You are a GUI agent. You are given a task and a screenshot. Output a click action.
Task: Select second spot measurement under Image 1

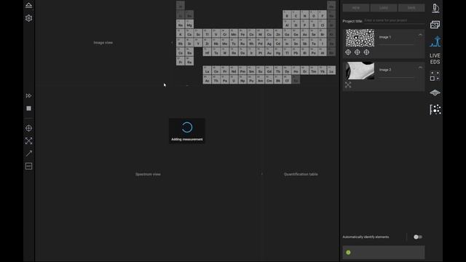(x=358, y=52)
